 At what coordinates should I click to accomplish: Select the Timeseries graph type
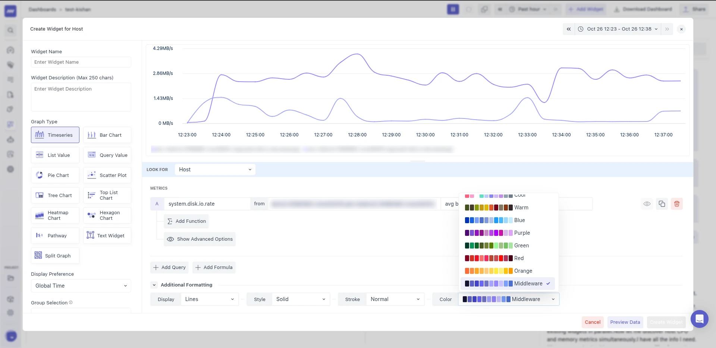point(55,135)
